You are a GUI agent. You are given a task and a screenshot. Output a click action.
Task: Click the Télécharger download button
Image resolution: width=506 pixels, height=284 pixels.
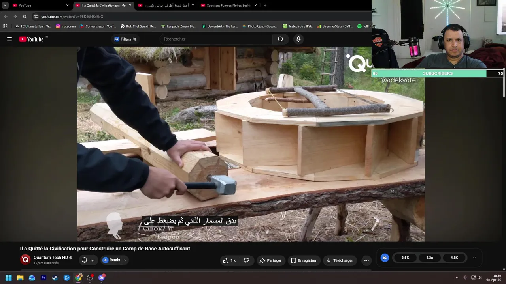coord(339,260)
